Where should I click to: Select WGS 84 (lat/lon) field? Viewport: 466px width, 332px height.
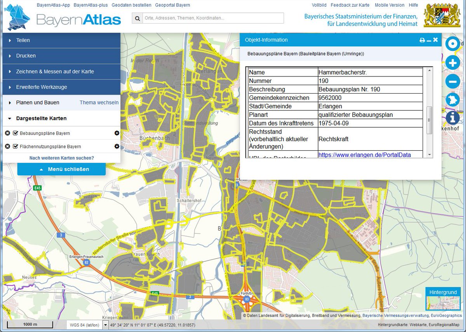coord(84,325)
